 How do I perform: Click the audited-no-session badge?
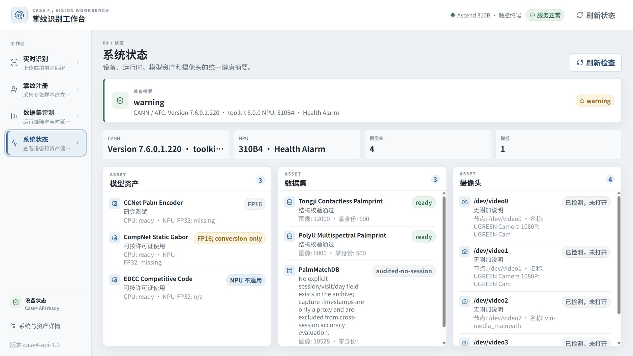[404, 271]
